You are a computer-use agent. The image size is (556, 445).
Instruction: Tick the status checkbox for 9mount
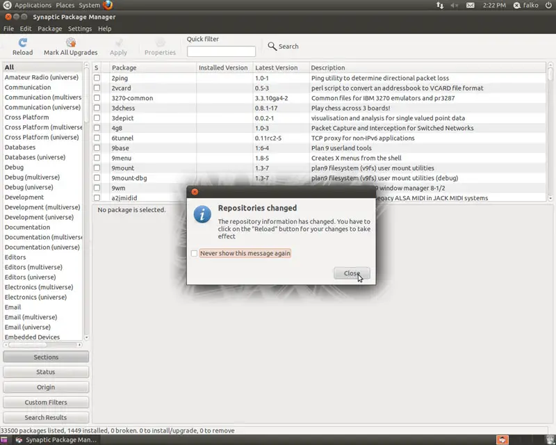pyautogui.click(x=97, y=168)
